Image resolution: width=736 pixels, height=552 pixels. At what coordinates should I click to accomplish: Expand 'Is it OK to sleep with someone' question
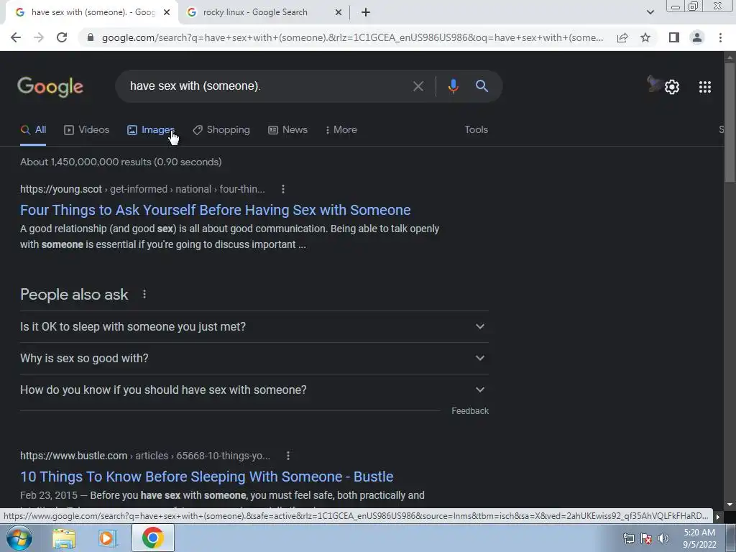pyautogui.click(x=254, y=327)
